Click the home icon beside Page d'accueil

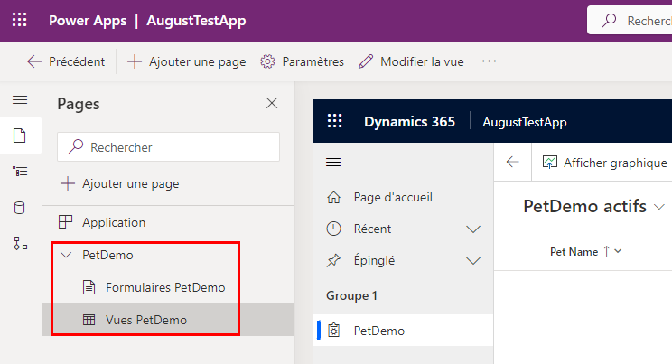coord(333,197)
